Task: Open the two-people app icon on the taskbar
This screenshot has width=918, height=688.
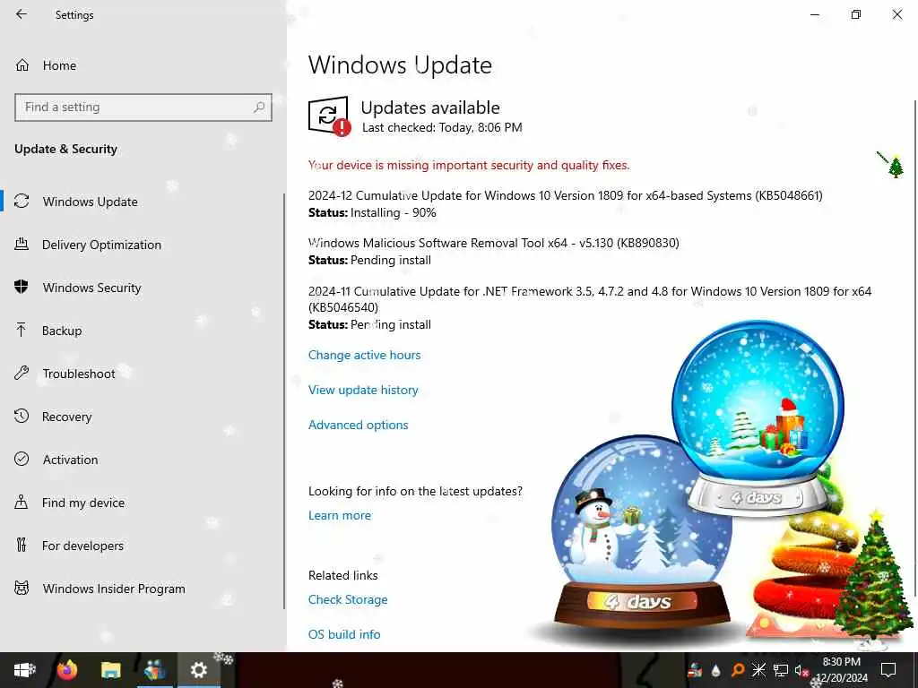Action: point(154,670)
